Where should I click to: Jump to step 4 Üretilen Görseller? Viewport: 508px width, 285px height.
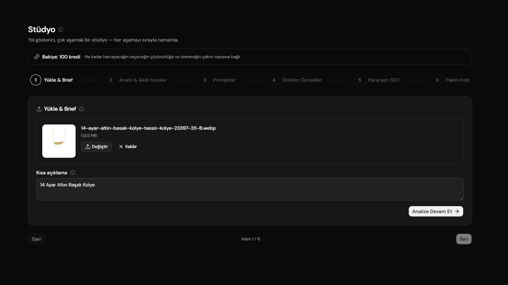295,80
